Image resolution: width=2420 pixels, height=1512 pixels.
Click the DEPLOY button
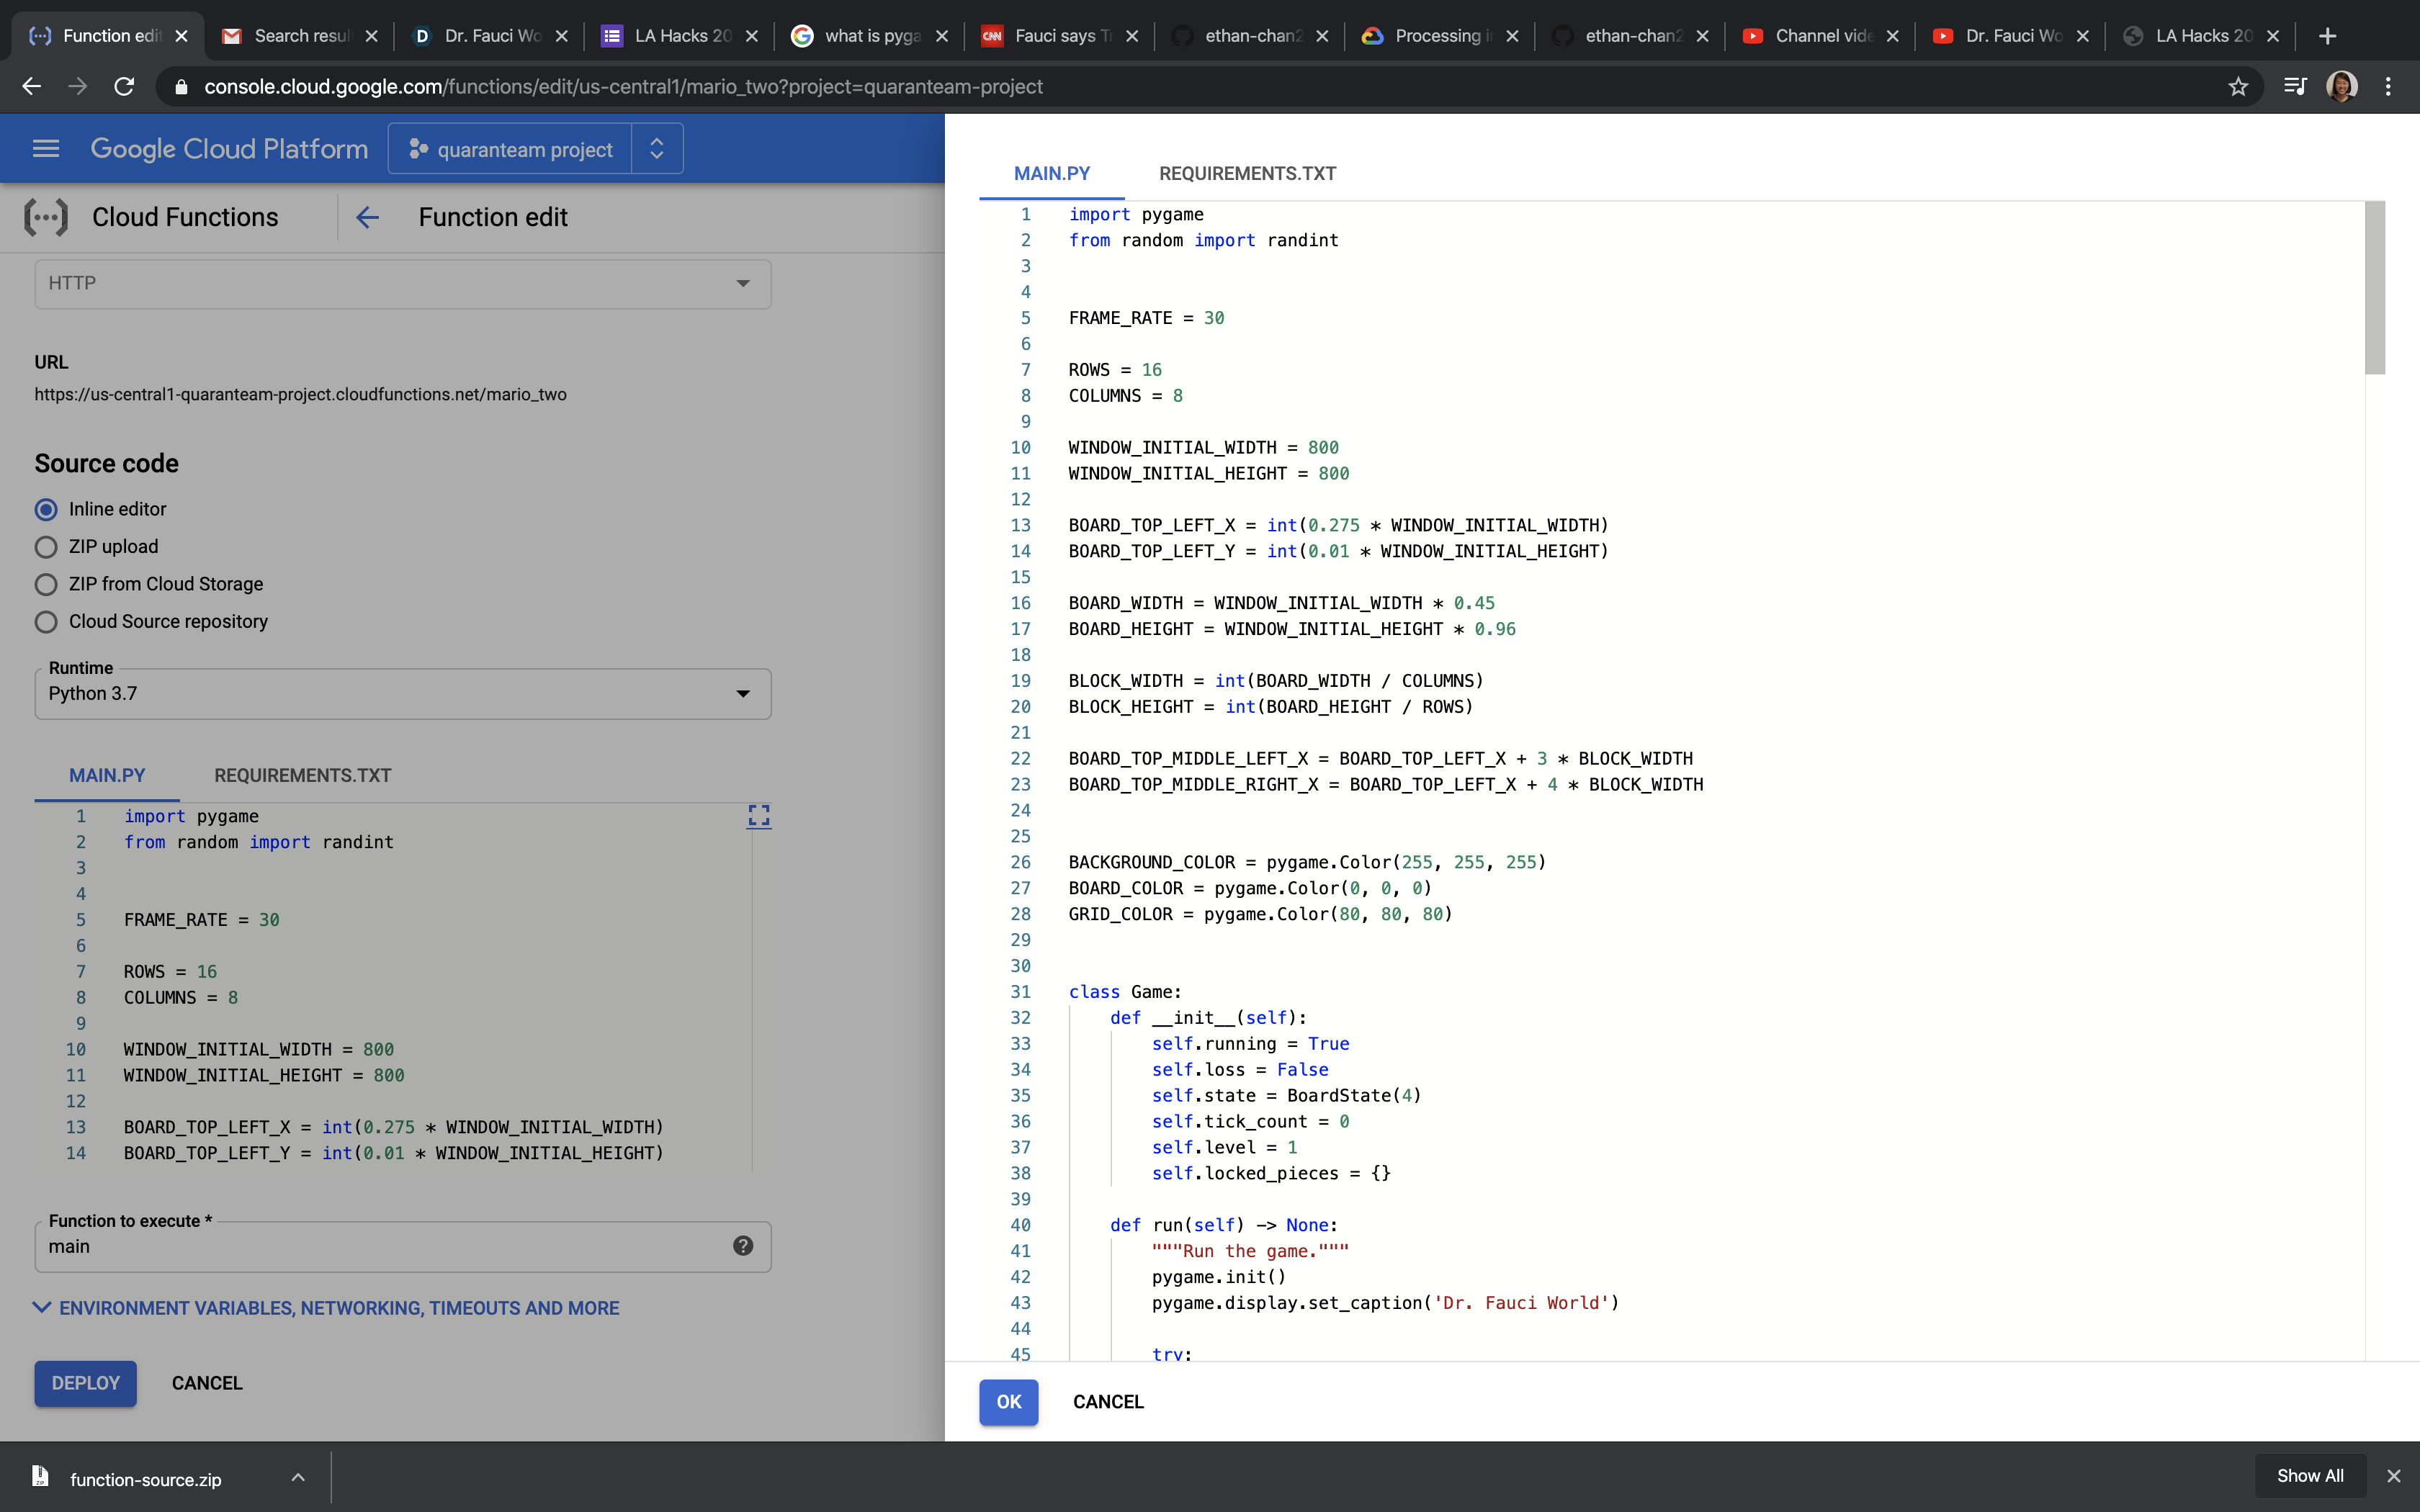pos(85,1383)
